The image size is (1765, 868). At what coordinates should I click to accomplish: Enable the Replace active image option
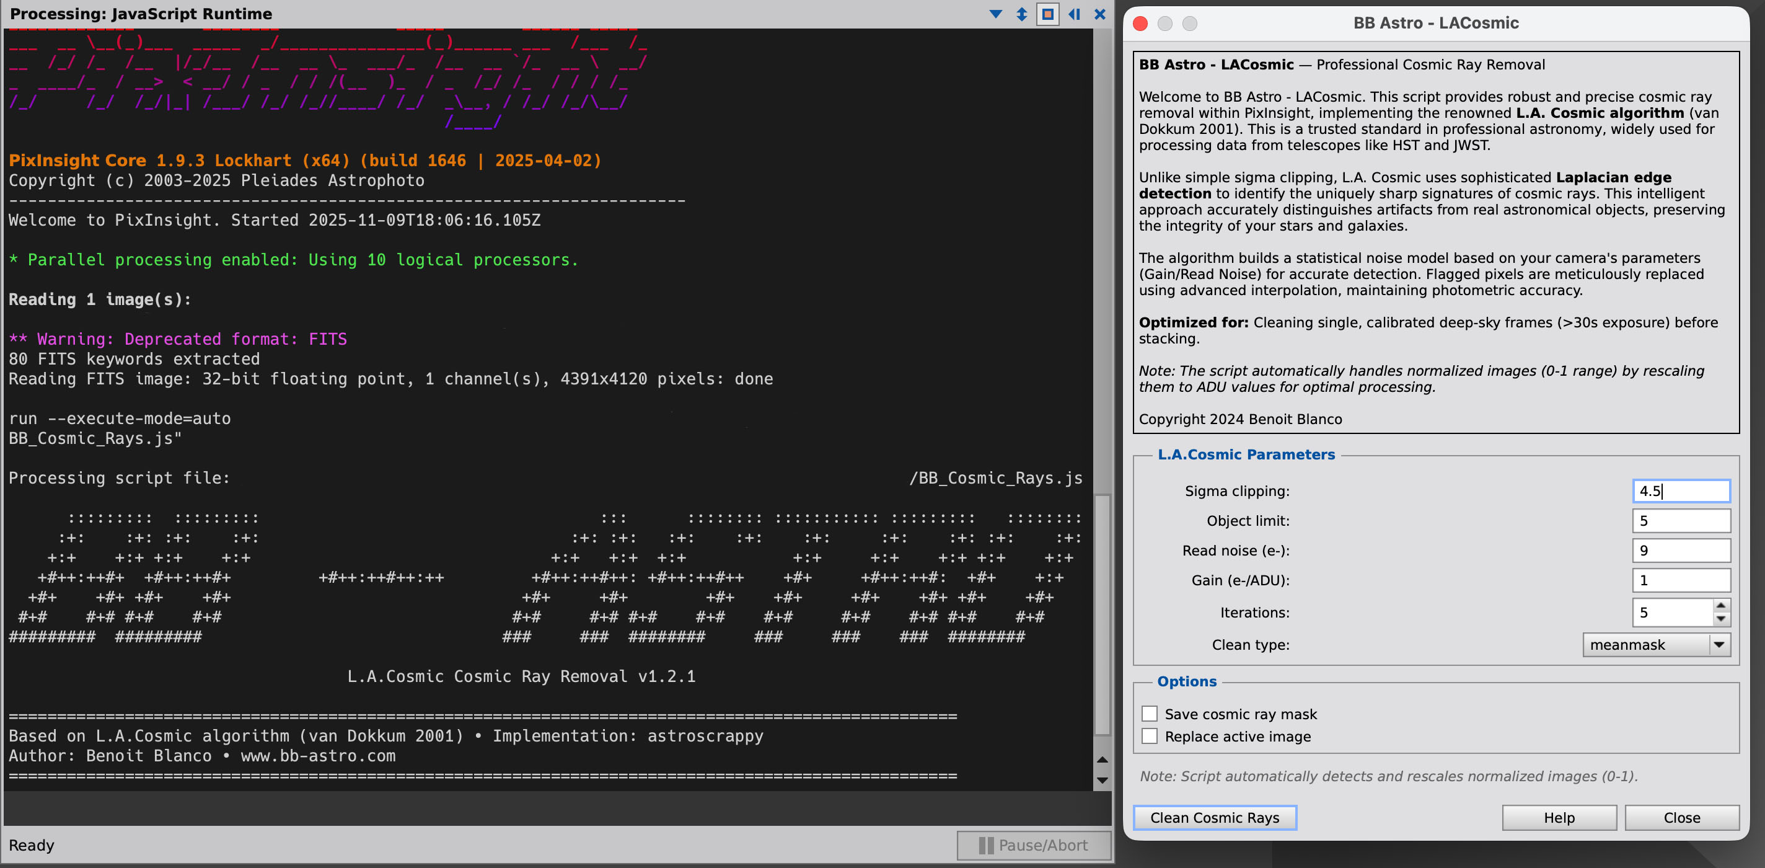point(1150,736)
